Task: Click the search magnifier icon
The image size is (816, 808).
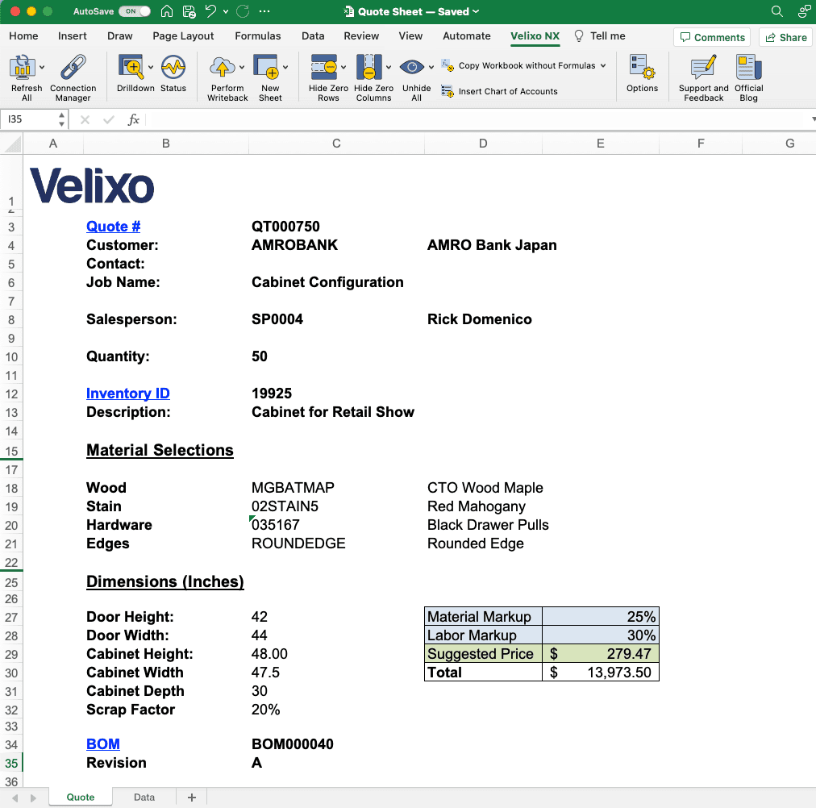Action: [776, 11]
